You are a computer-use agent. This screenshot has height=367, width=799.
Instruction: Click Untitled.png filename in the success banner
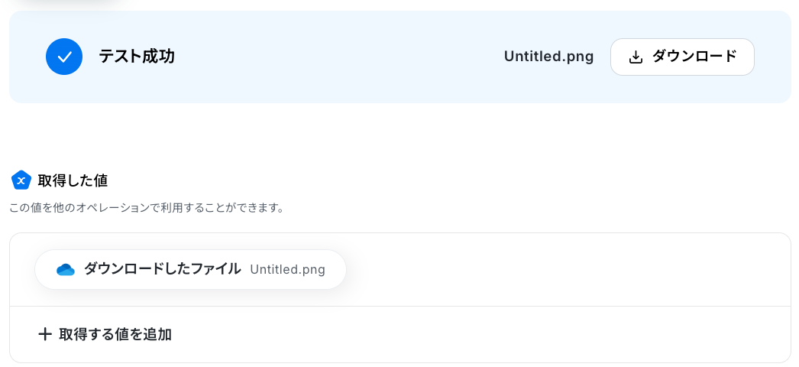coord(548,57)
